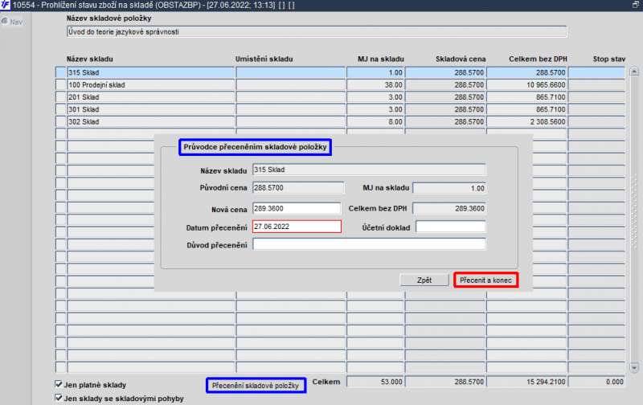Click MJ na skladu value 8.00

point(375,122)
